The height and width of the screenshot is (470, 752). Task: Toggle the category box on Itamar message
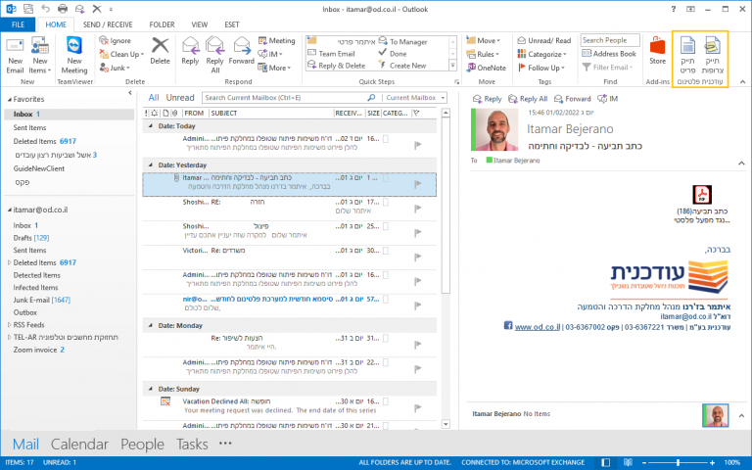coord(386,178)
